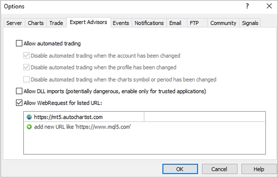Toggle disable trading when profile changed

tap(26, 67)
